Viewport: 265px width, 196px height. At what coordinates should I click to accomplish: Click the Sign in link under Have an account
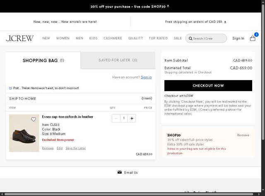[146, 77]
